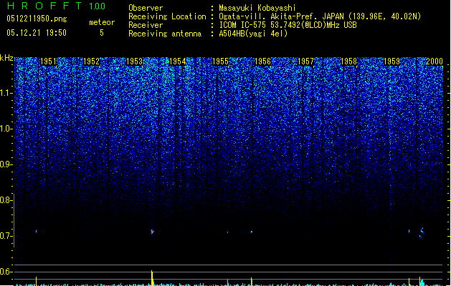Click the 0.7 kHz frequency label
This screenshot has height=286, width=451.
pos(6,236)
